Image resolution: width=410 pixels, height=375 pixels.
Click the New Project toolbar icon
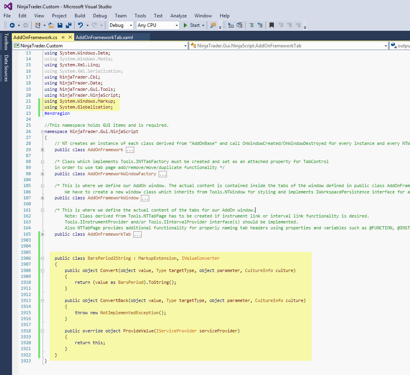38,25
